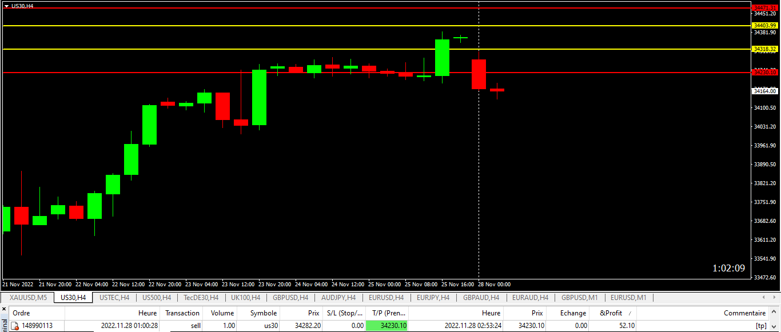
Task: Click the Commentaire column header
Action: click(744, 313)
